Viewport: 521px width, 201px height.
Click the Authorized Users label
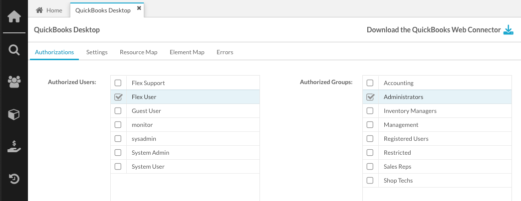click(72, 82)
